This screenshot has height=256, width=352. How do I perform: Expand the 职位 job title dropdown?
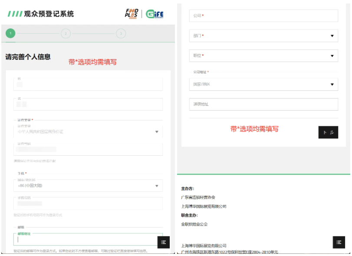(263, 56)
